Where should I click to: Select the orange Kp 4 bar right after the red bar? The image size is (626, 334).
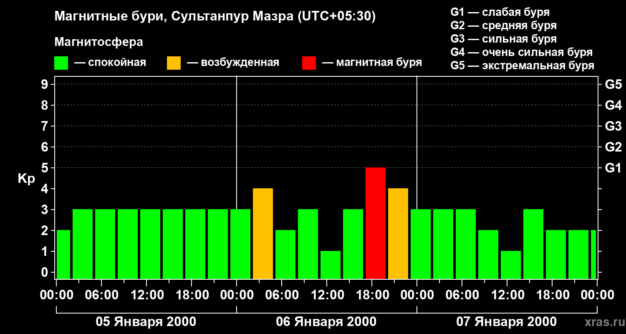(x=398, y=234)
